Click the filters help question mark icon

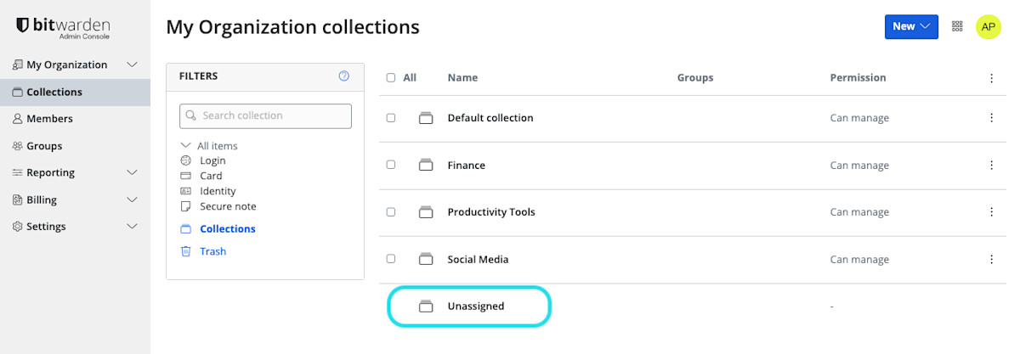coord(344,76)
